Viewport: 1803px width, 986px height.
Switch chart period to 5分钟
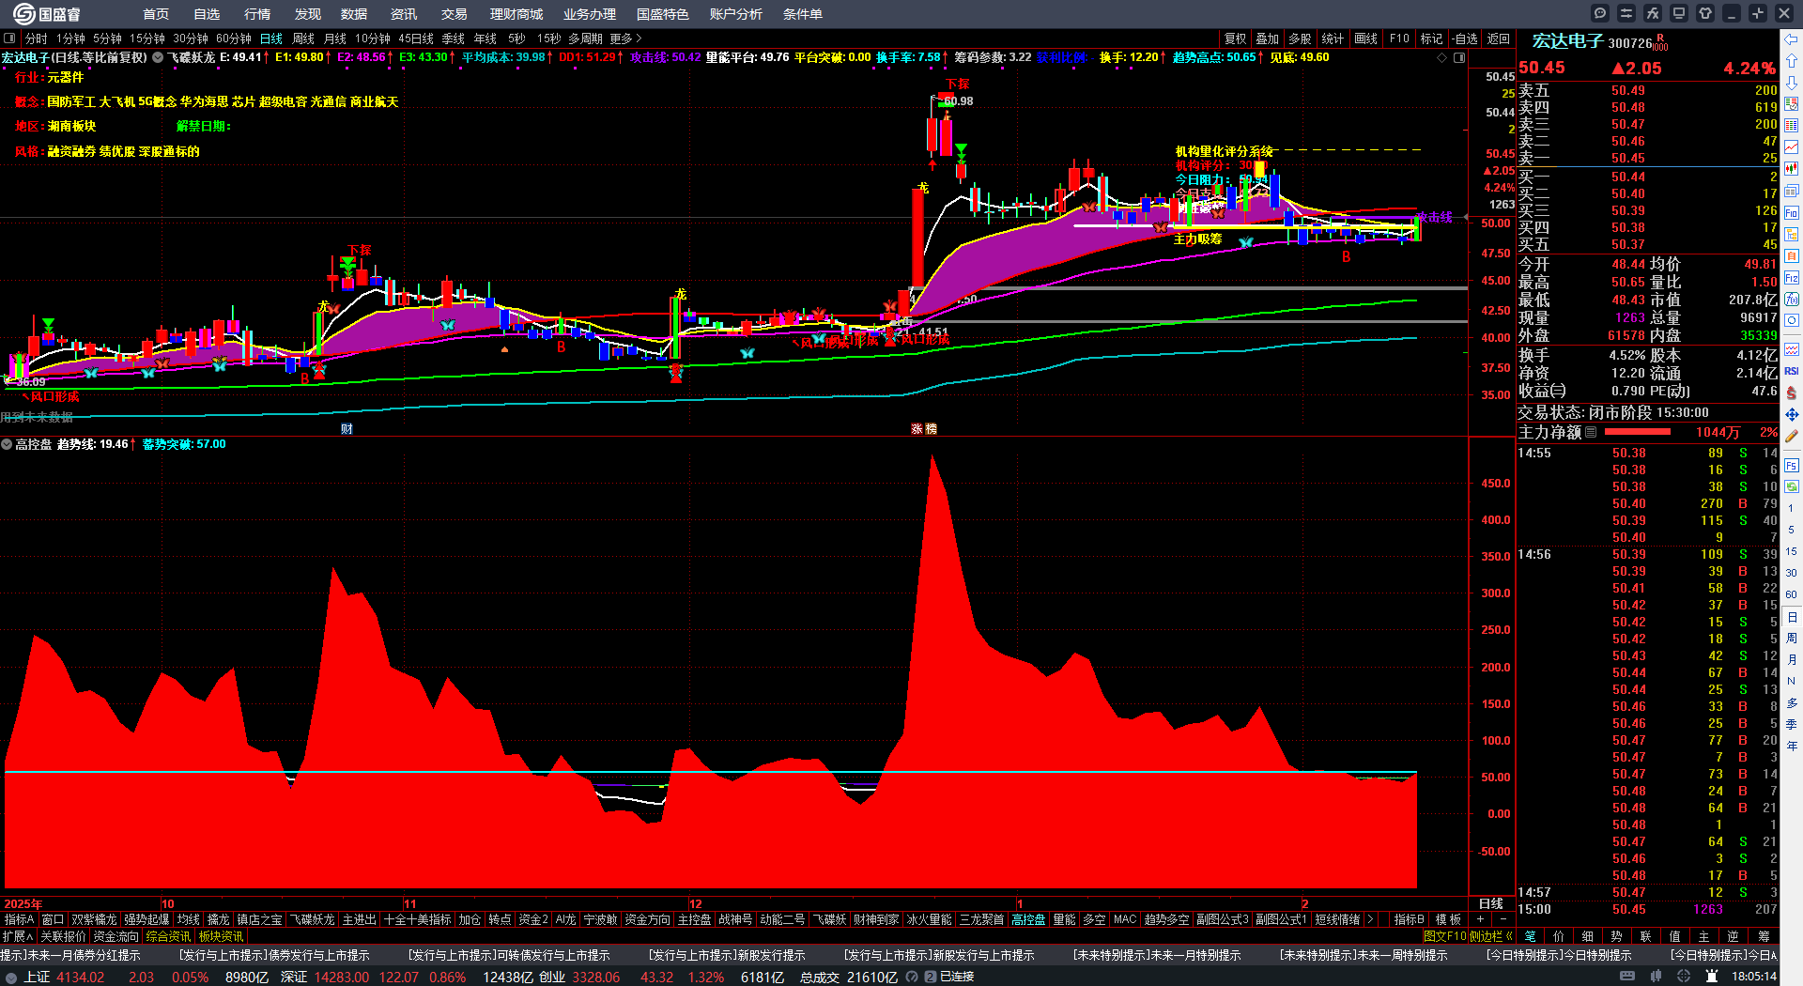107,39
